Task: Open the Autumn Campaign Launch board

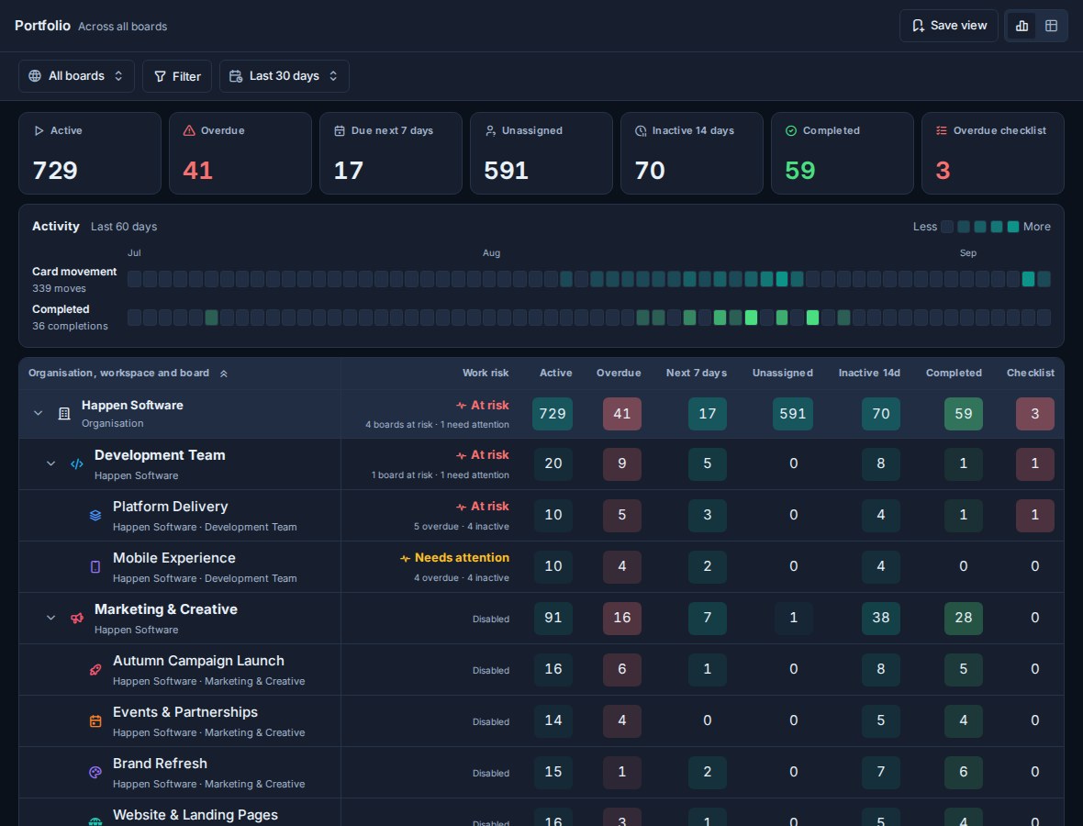Action: click(198, 661)
